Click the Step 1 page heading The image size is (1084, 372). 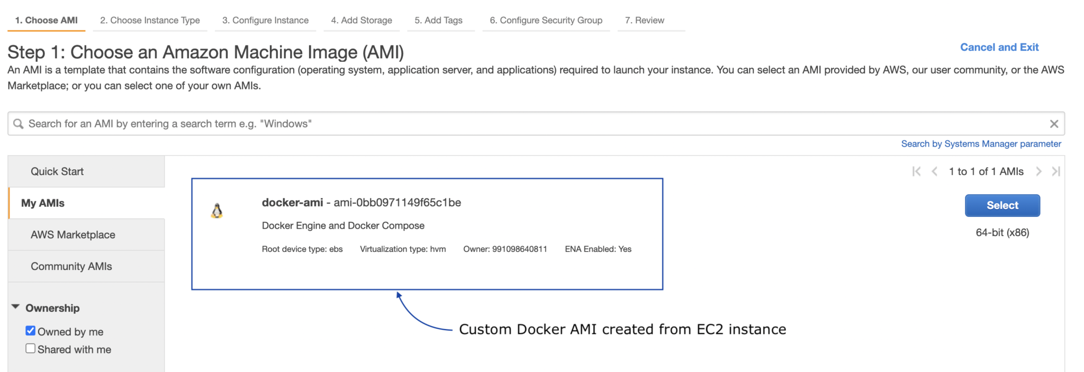205,52
